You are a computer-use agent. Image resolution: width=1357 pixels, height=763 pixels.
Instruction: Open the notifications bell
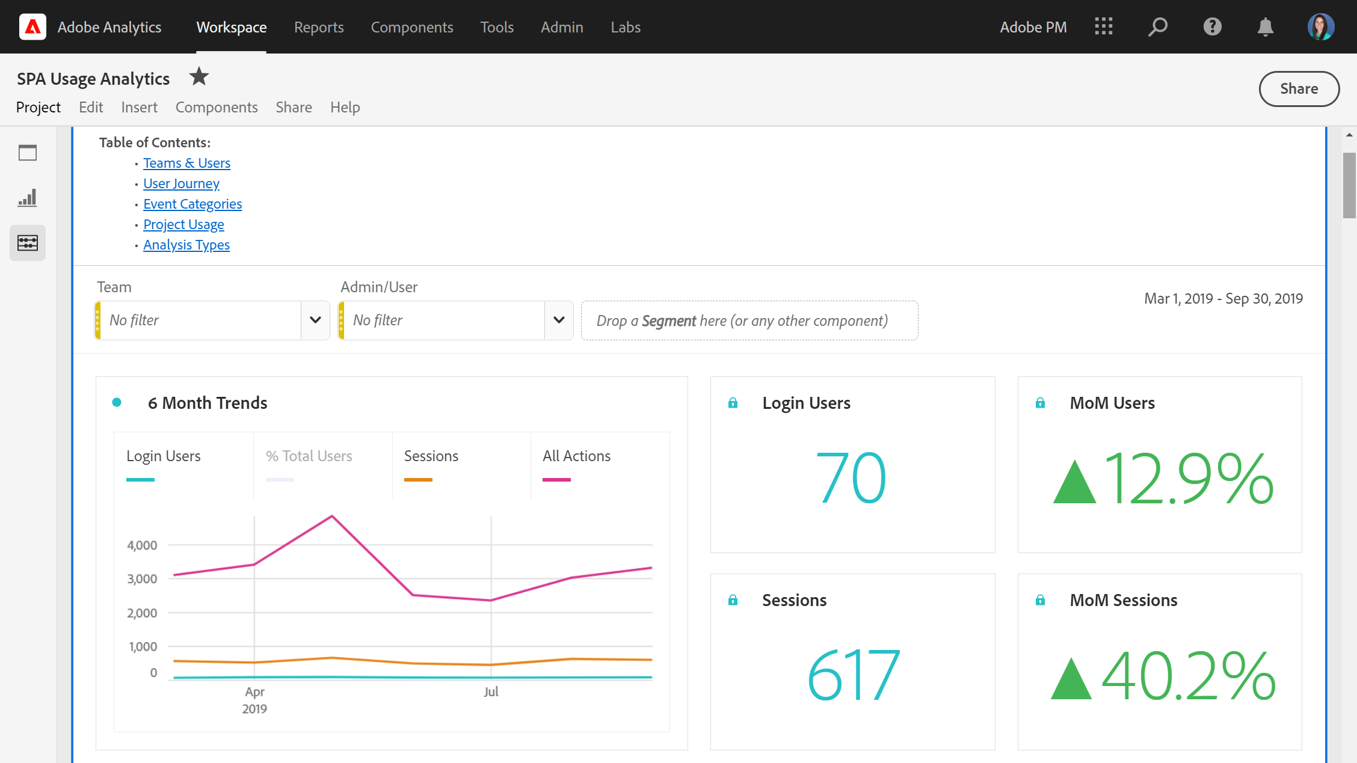1266,27
